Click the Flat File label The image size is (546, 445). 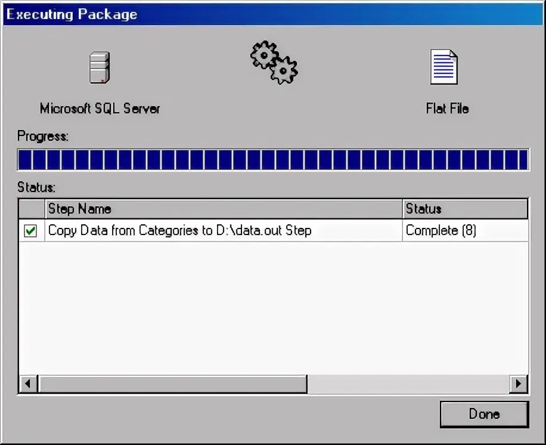pos(448,109)
